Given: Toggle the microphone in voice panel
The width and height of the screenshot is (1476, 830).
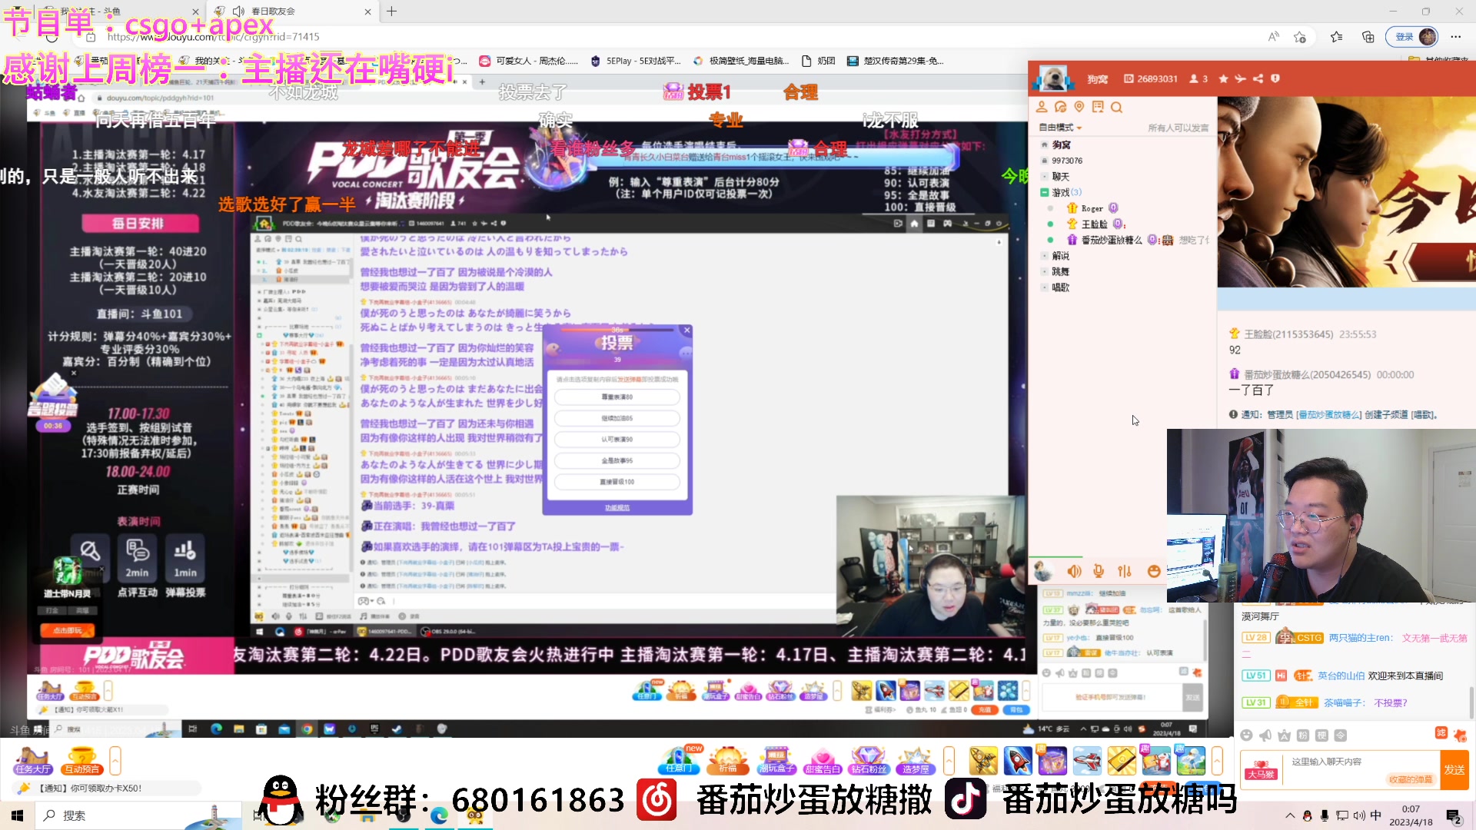Looking at the screenshot, I should click(1099, 571).
